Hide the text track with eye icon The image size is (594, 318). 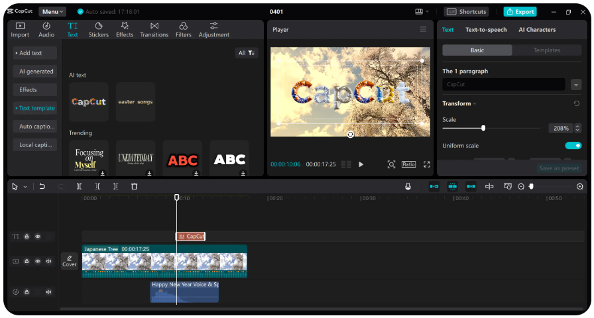(x=38, y=237)
